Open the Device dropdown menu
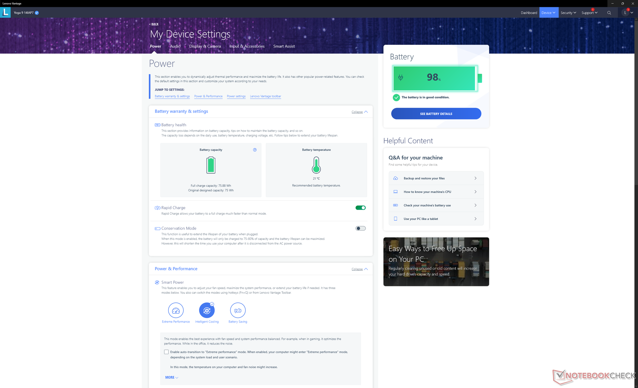This screenshot has height=388, width=638. (548, 13)
